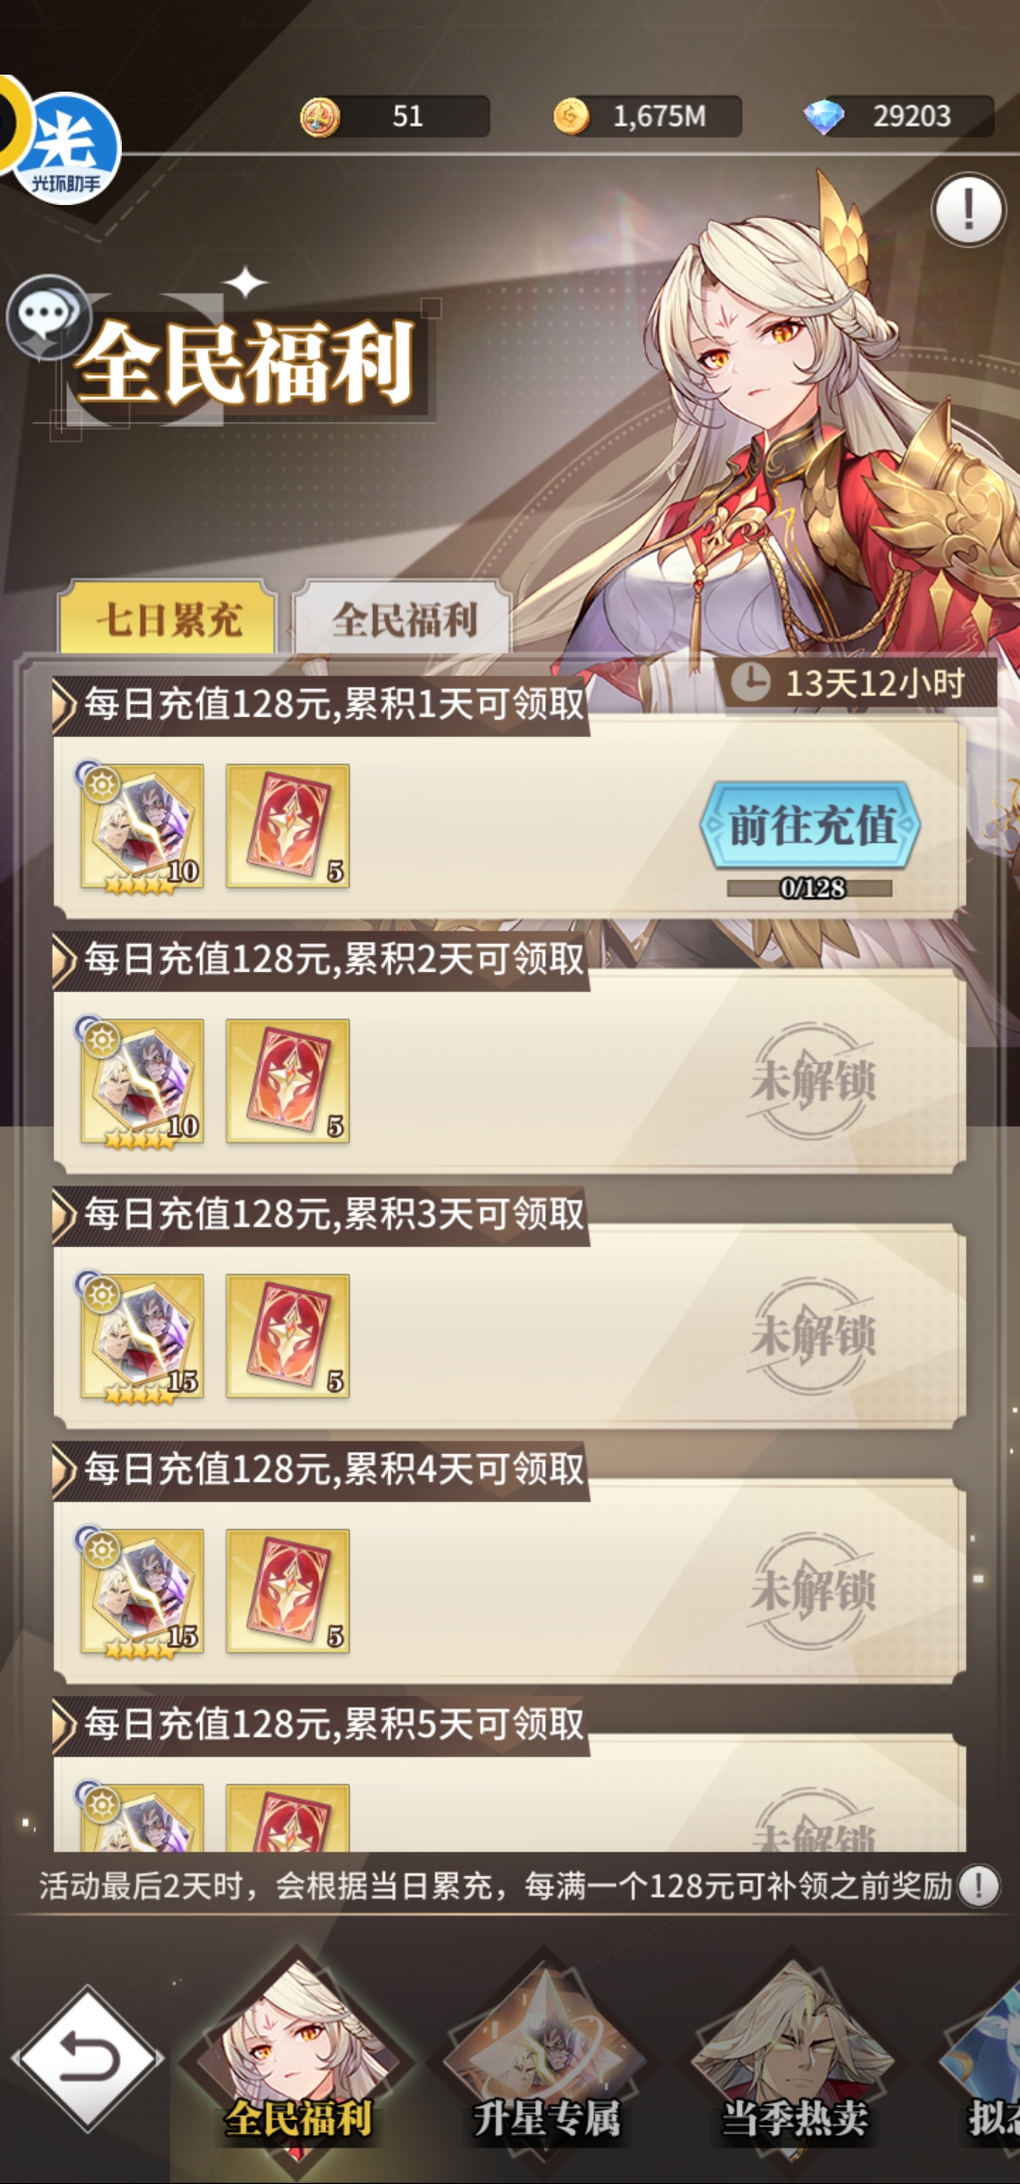Open the top exclamation info icon
This screenshot has width=1020, height=2184.
[968, 210]
